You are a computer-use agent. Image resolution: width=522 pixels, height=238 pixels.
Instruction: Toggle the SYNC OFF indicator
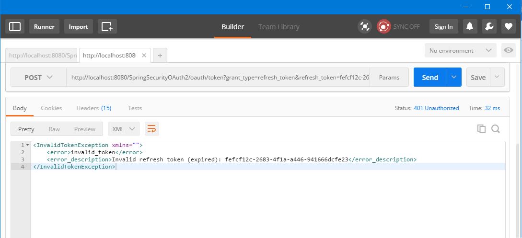pyautogui.click(x=398, y=27)
